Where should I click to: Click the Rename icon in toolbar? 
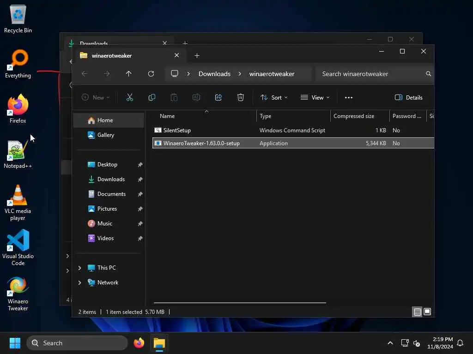tap(196, 97)
